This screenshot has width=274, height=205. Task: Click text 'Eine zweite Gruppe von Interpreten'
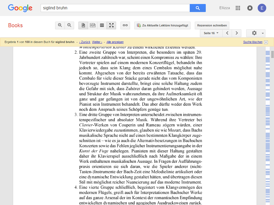113,52
